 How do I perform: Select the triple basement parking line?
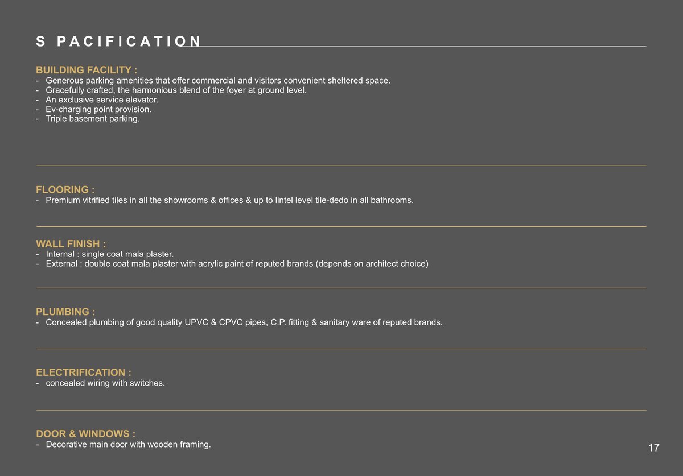[x=93, y=119]
